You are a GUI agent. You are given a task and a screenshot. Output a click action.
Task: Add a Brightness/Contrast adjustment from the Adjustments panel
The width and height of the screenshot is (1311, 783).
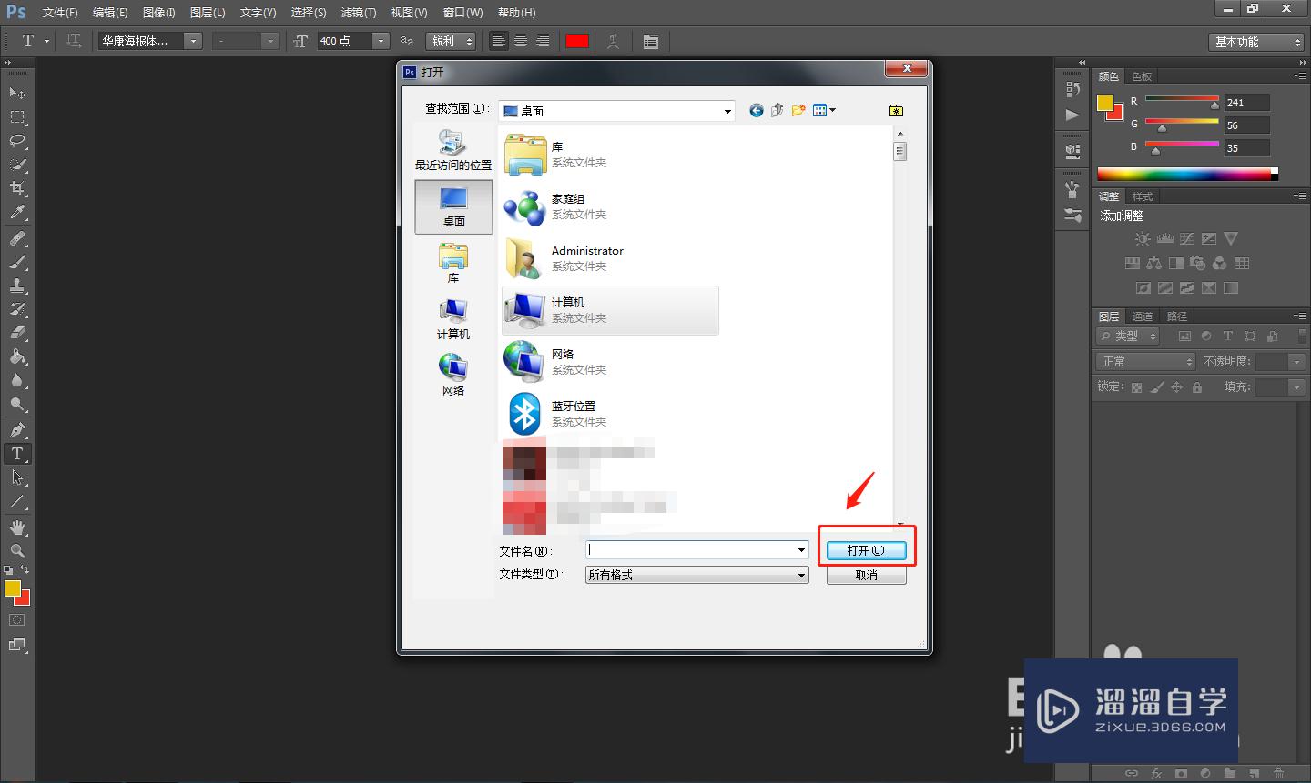(1142, 238)
